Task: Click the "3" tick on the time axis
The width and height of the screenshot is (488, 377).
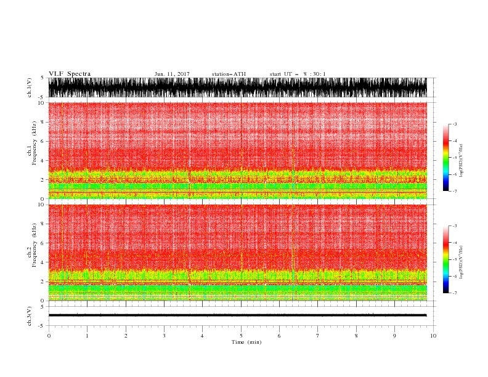Action: [x=164, y=336]
